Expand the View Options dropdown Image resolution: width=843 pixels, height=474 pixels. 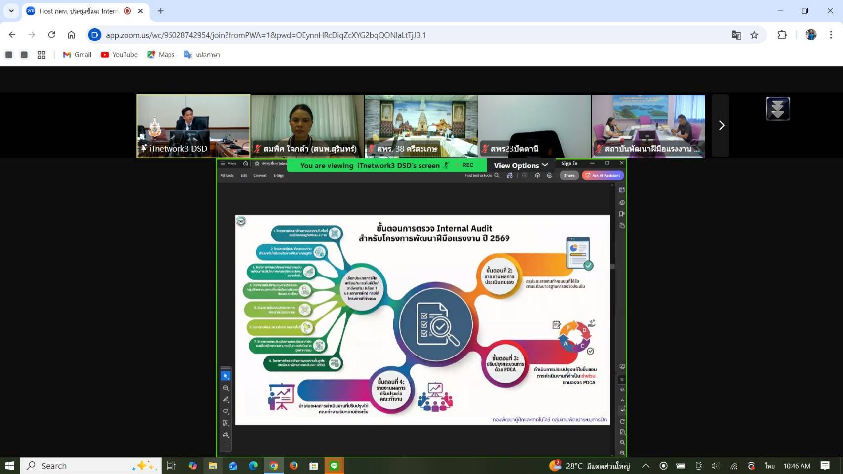(521, 165)
